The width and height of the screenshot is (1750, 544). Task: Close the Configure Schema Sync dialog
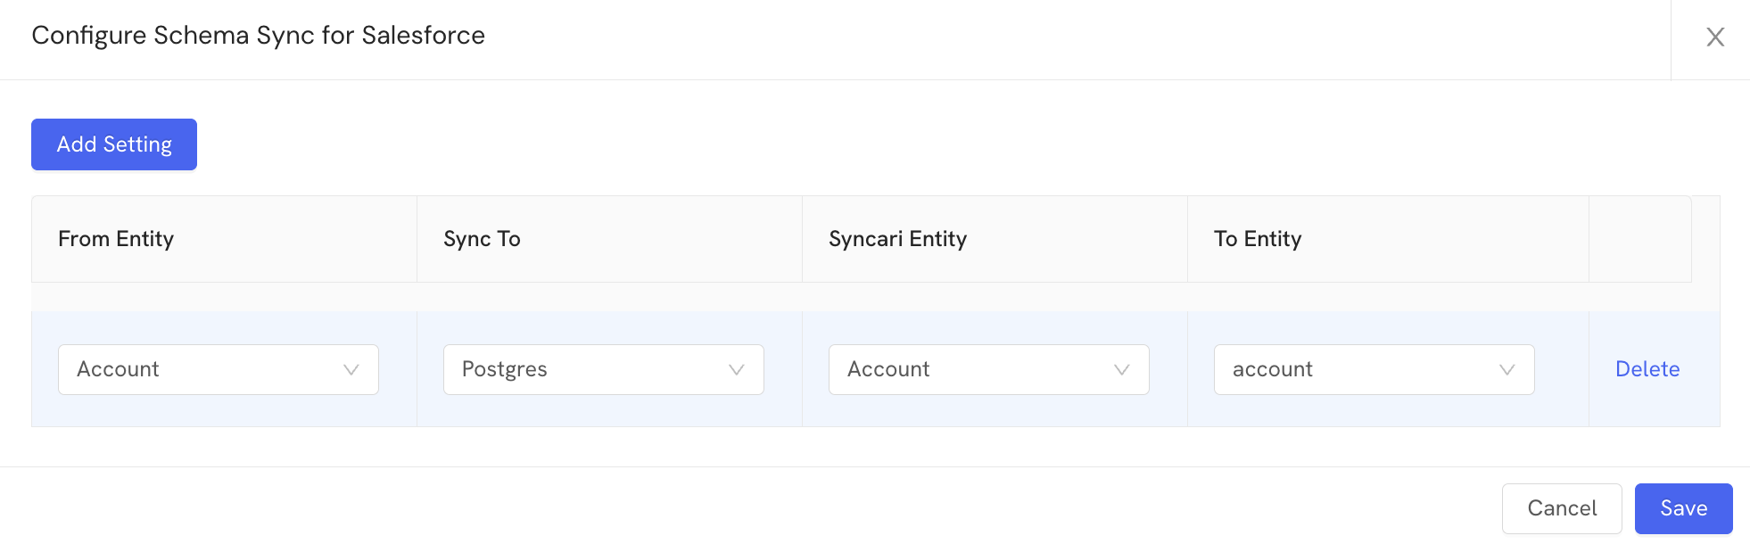[x=1714, y=37]
